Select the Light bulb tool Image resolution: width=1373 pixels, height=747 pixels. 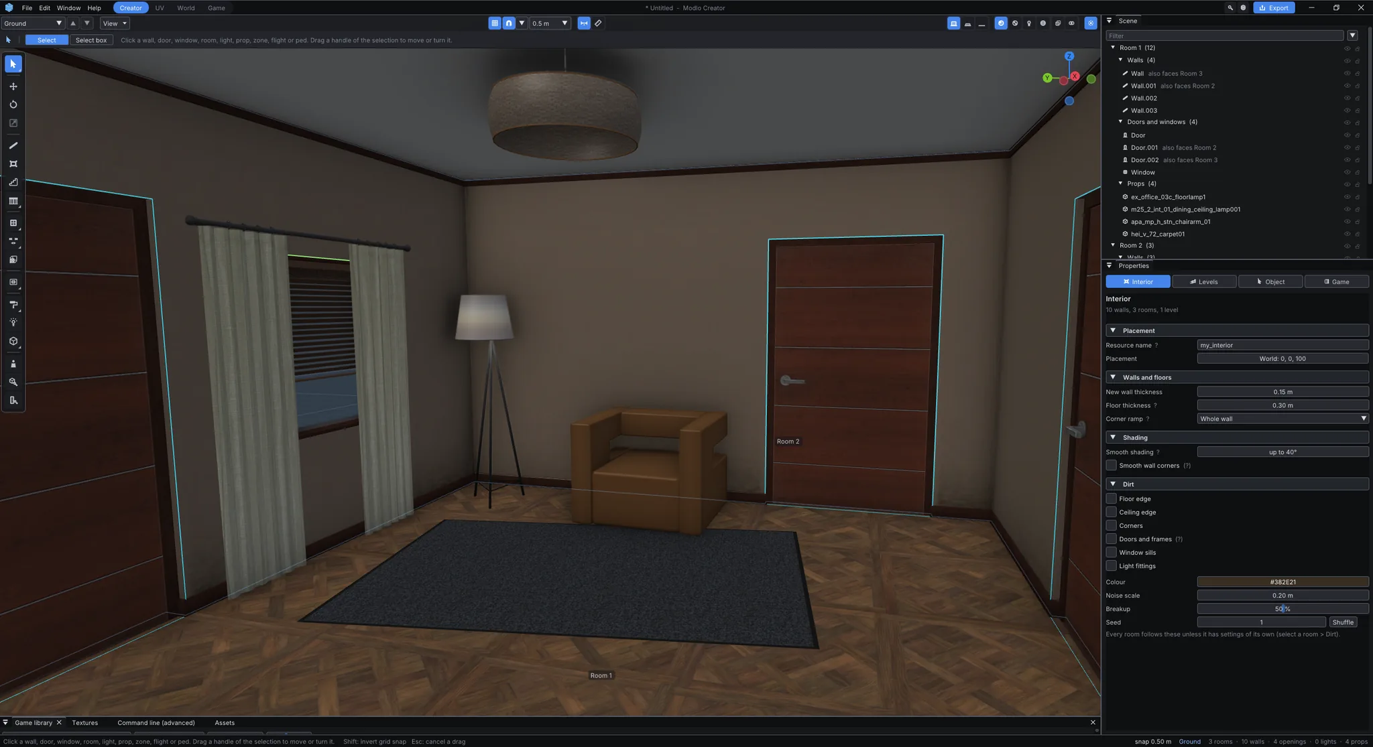coord(13,323)
